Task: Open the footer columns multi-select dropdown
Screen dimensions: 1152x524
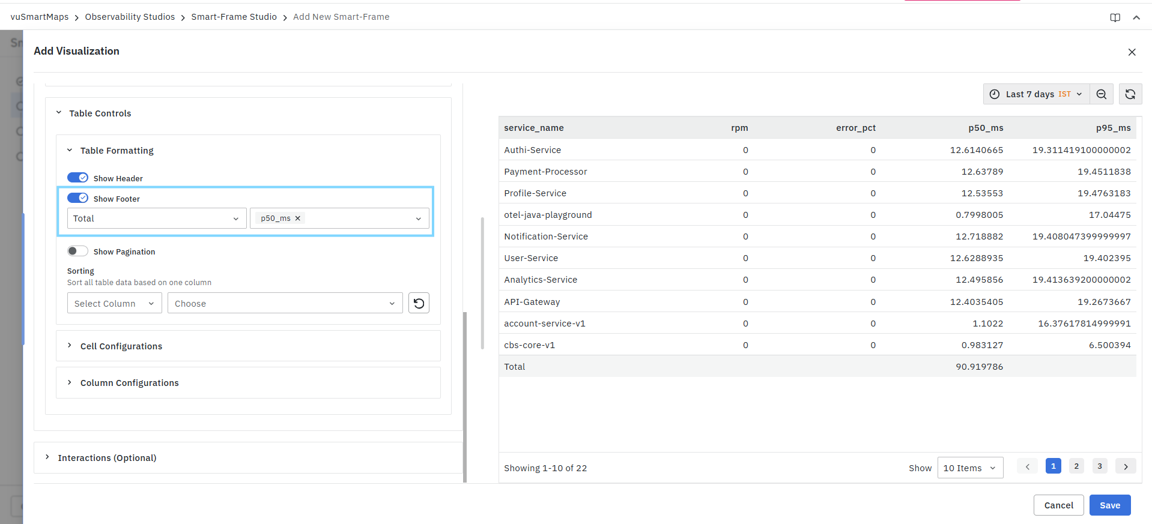Action: (339, 218)
